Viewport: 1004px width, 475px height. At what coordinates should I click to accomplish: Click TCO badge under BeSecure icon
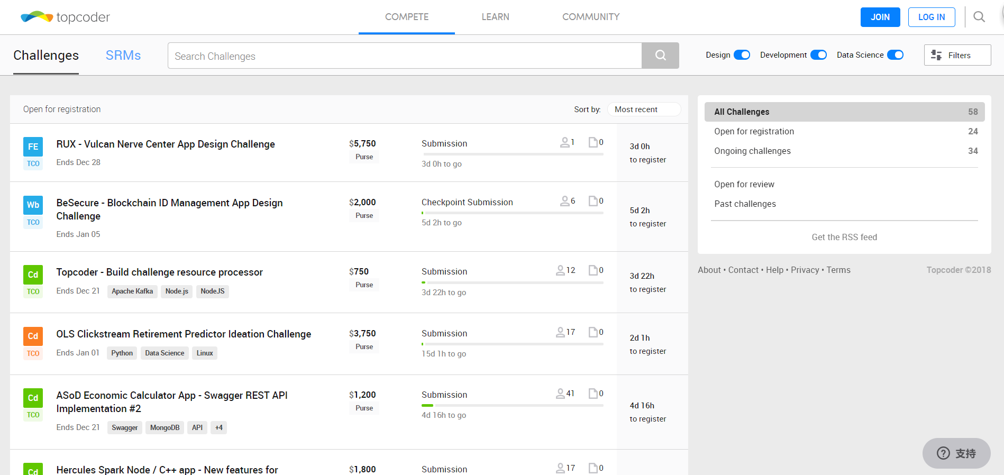(33, 222)
